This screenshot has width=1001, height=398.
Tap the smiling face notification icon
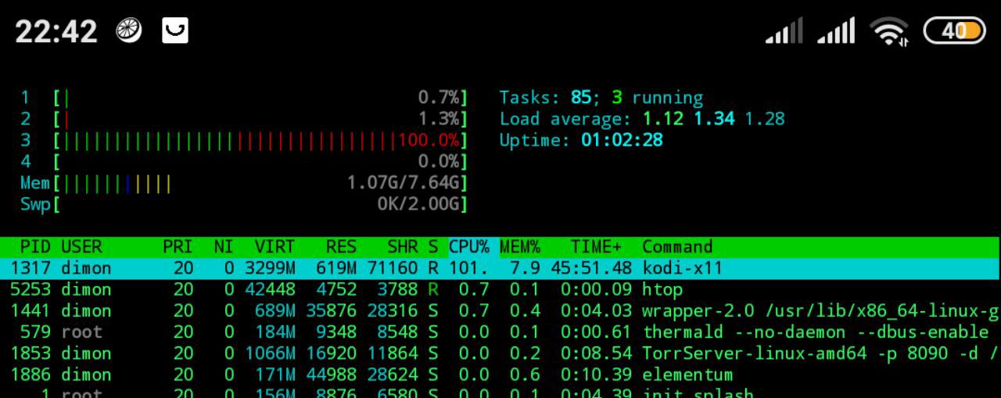tap(175, 30)
